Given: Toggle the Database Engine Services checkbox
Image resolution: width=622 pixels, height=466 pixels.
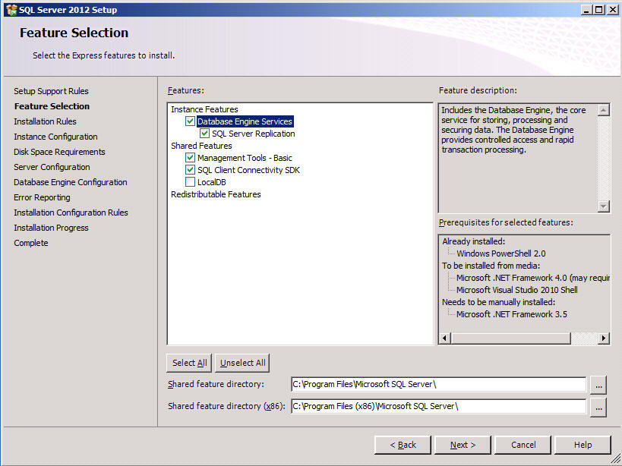Looking at the screenshot, I should [x=190, y=121].
